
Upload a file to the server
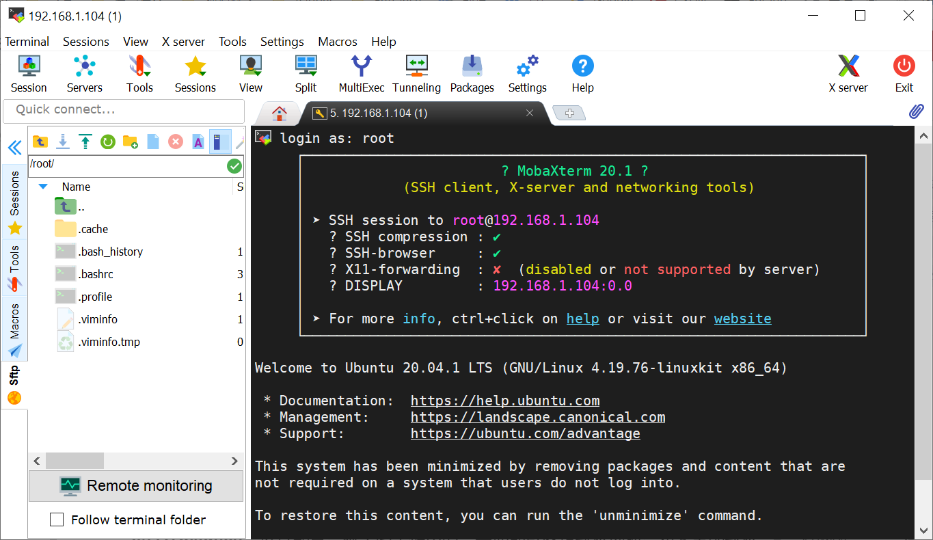[x=85, y=141]
